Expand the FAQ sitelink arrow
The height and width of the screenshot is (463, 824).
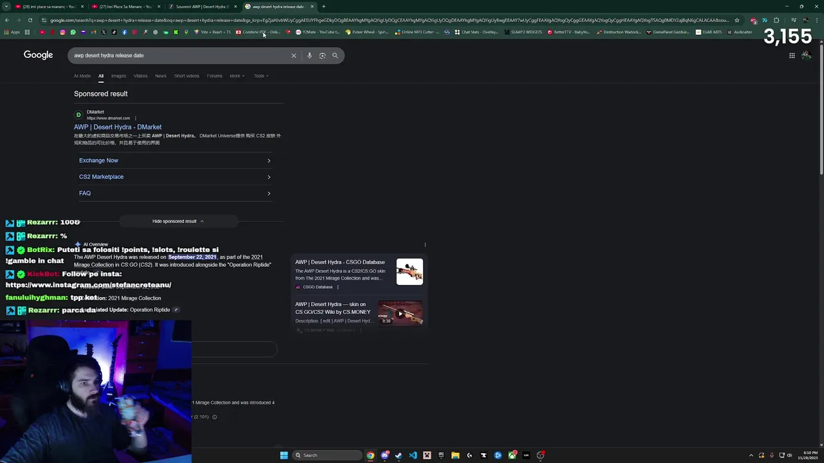268,193
